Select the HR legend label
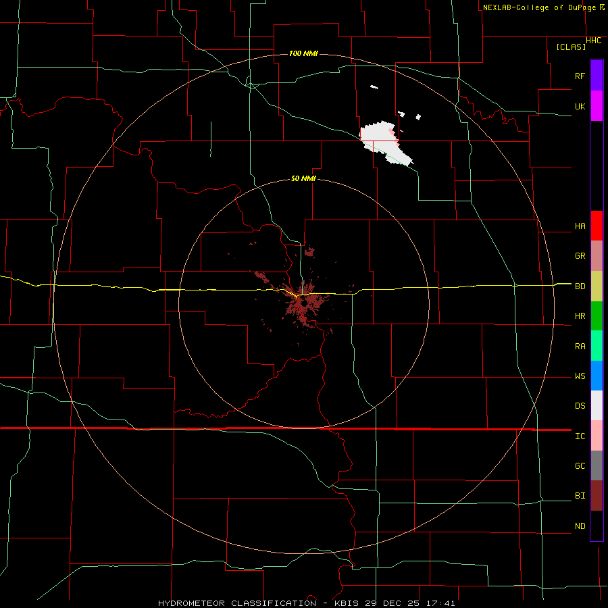The image size is (608, 608). coord(580,316)
